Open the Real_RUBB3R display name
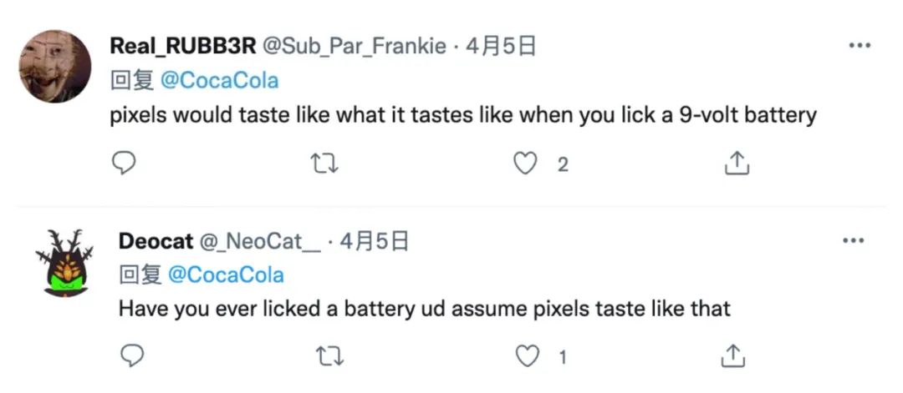This screenshot has height=393, width=903. (183, 47)
